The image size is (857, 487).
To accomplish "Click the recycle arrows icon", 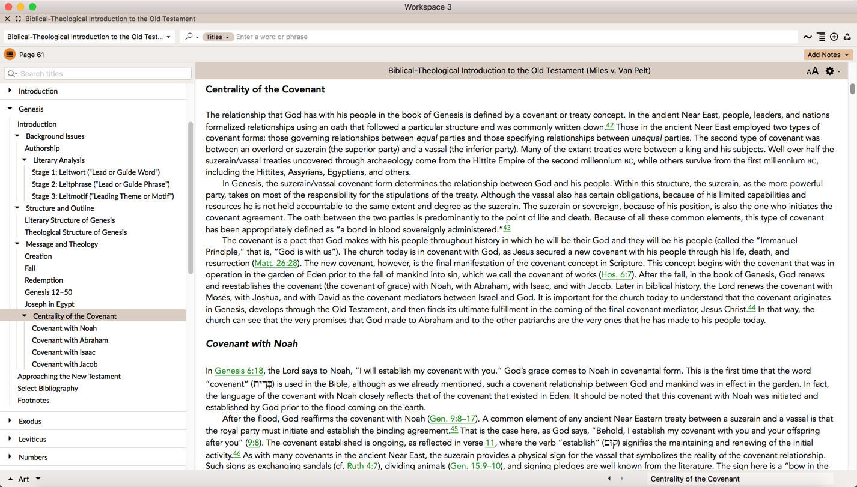I will click(847, 37).
